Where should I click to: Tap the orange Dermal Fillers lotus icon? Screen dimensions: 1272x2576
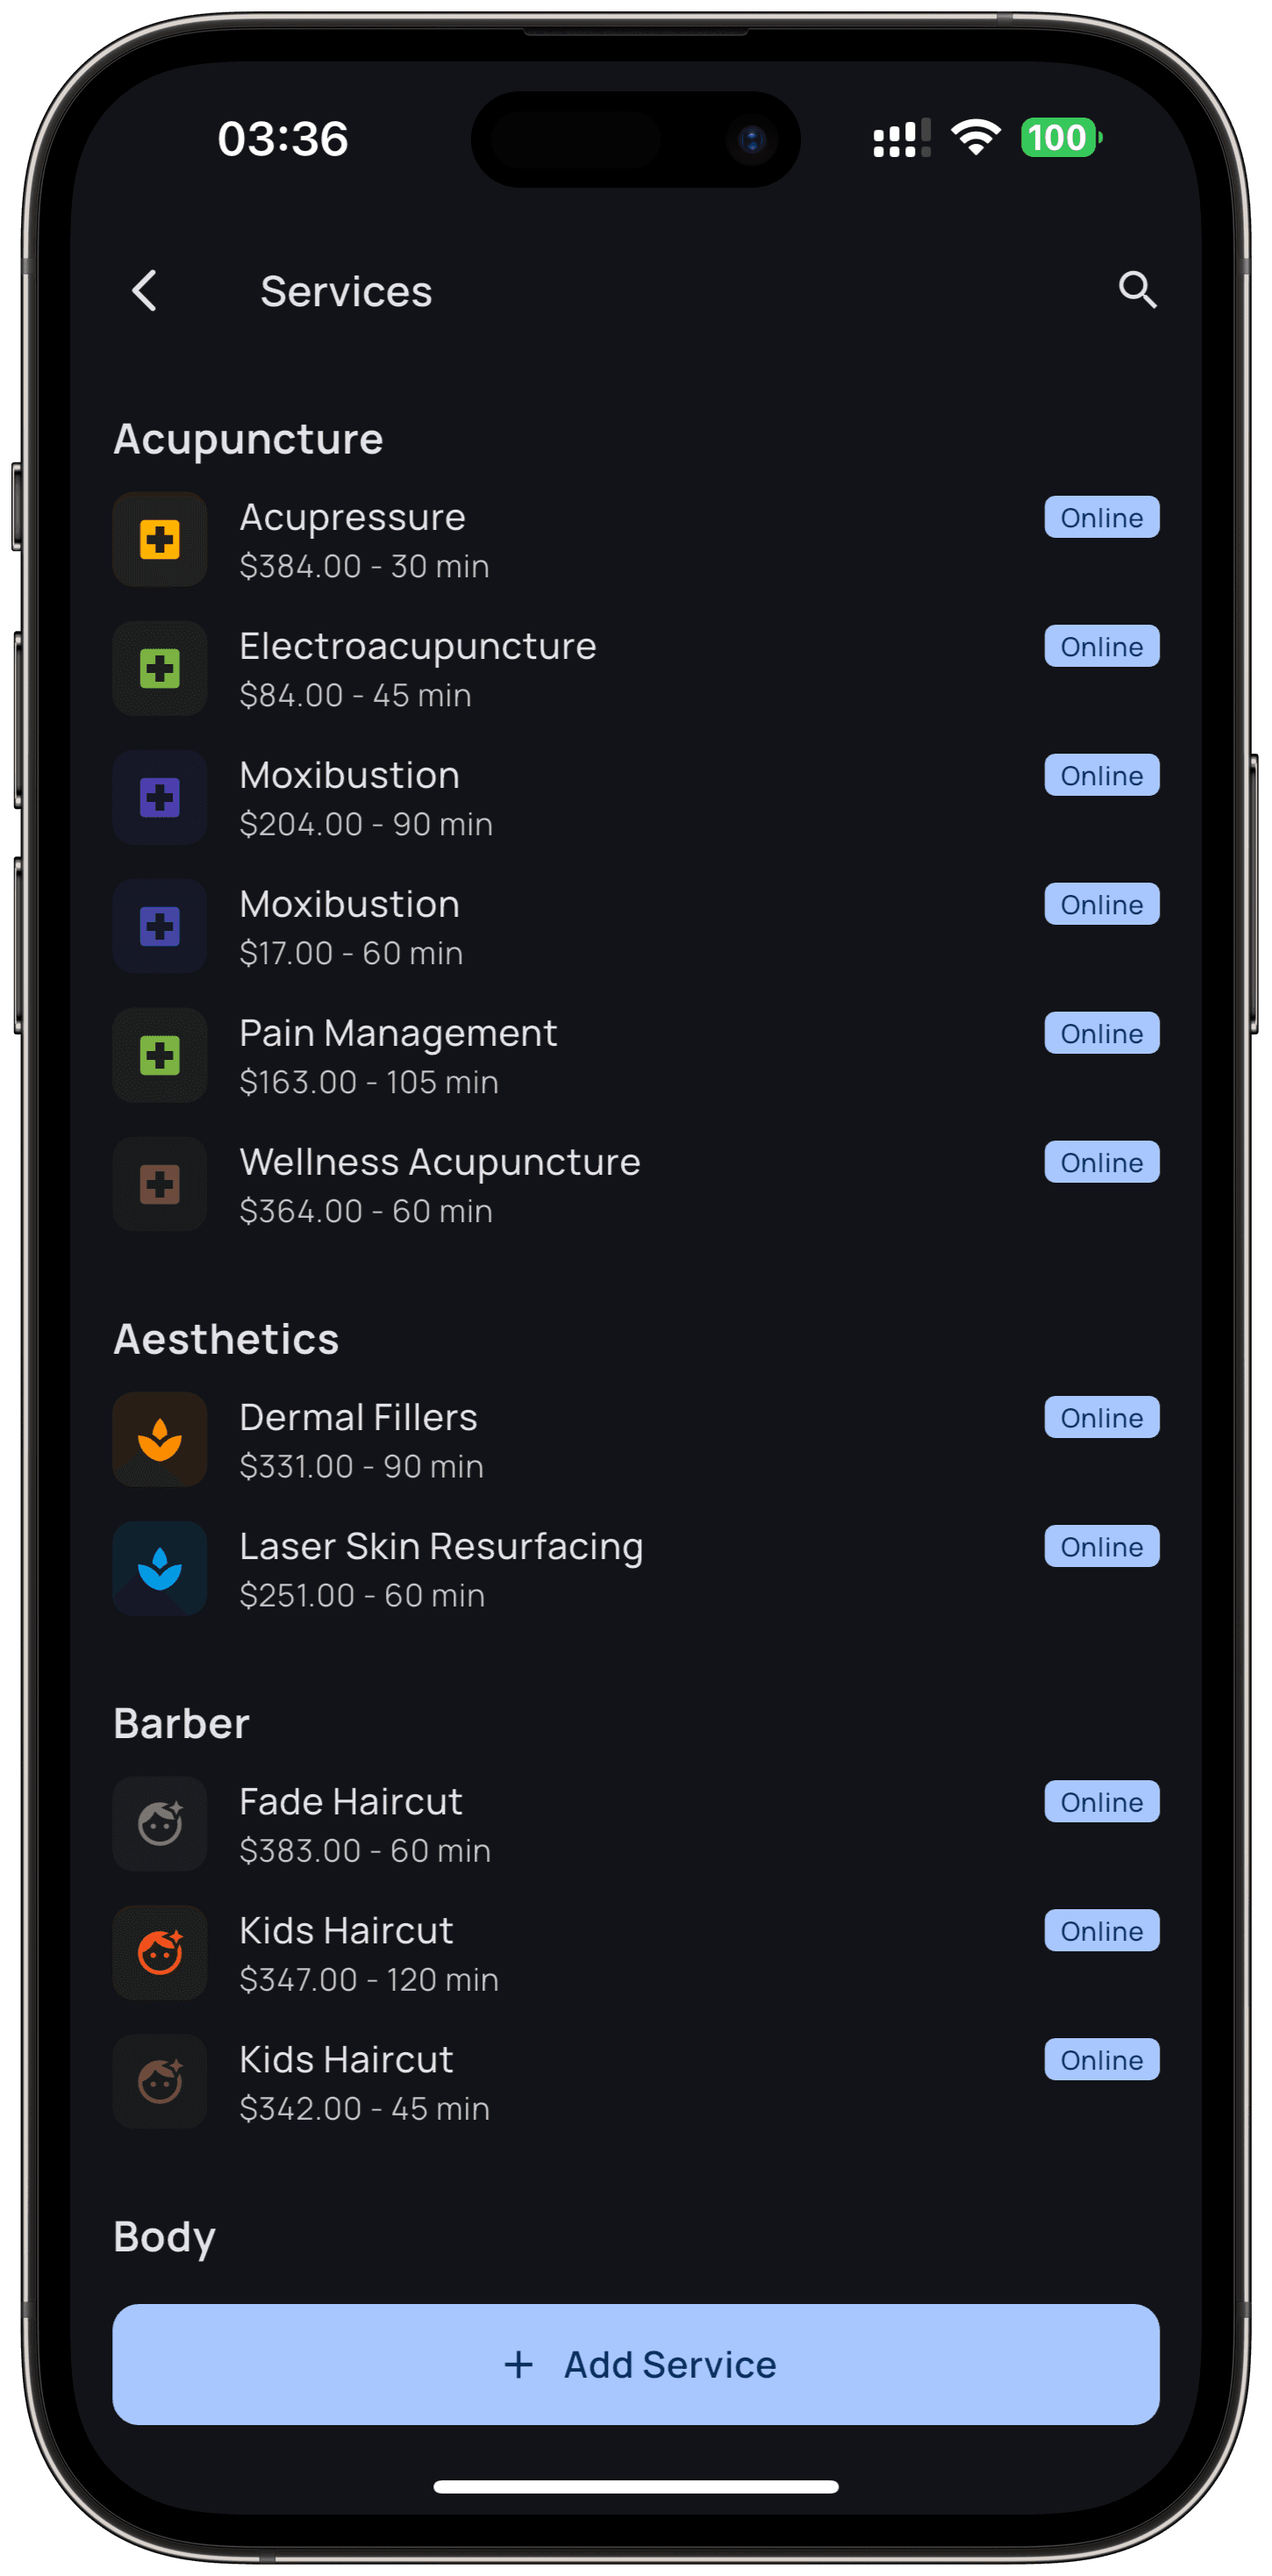point(160,1440)
